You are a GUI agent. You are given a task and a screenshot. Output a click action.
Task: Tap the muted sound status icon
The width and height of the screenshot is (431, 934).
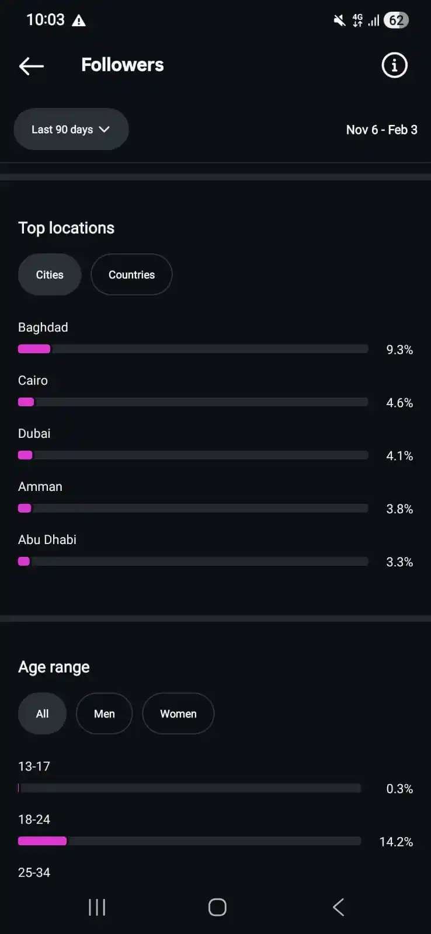click(x=339, y=21)
